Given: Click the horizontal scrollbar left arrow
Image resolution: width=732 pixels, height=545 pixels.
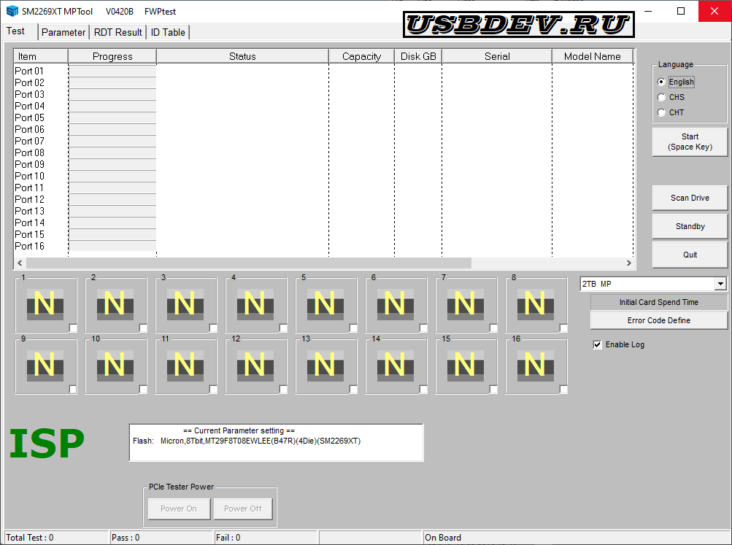Looking at the screenshot, I should [x=20, y=263].
